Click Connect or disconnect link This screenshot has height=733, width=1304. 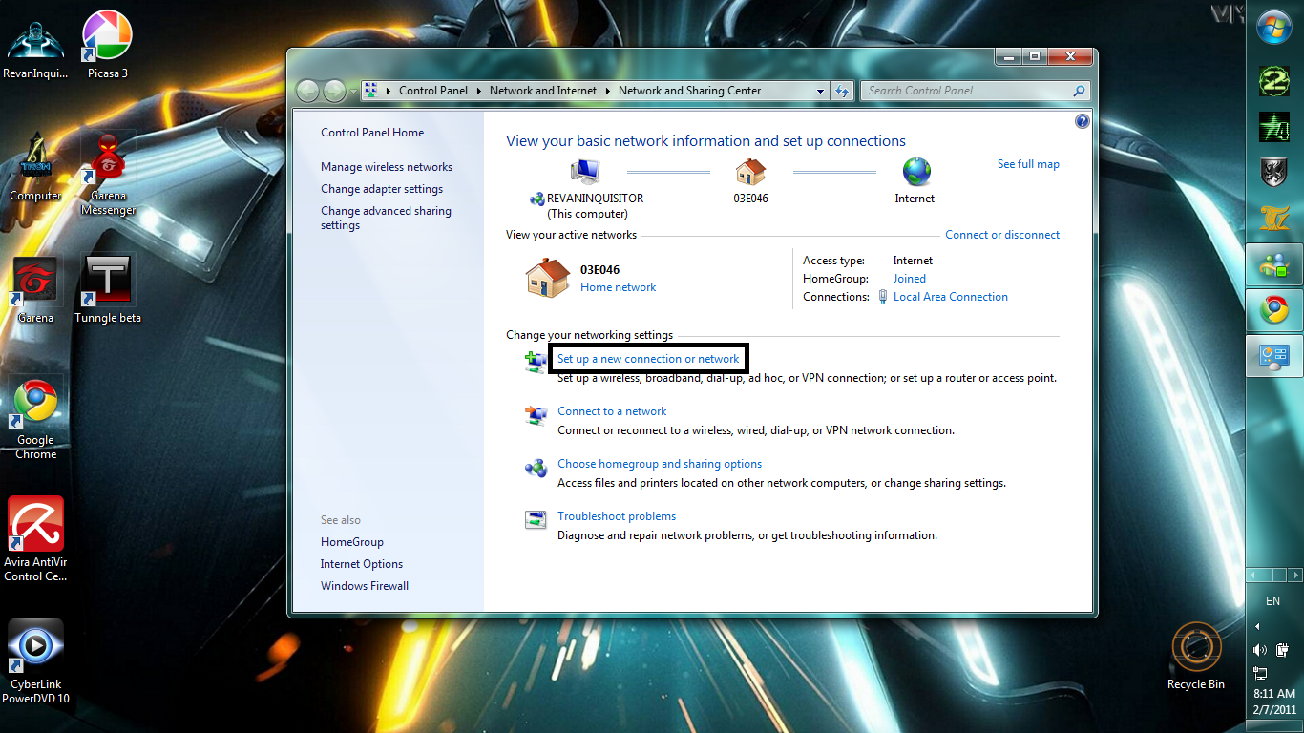[x=1002, y=235]
